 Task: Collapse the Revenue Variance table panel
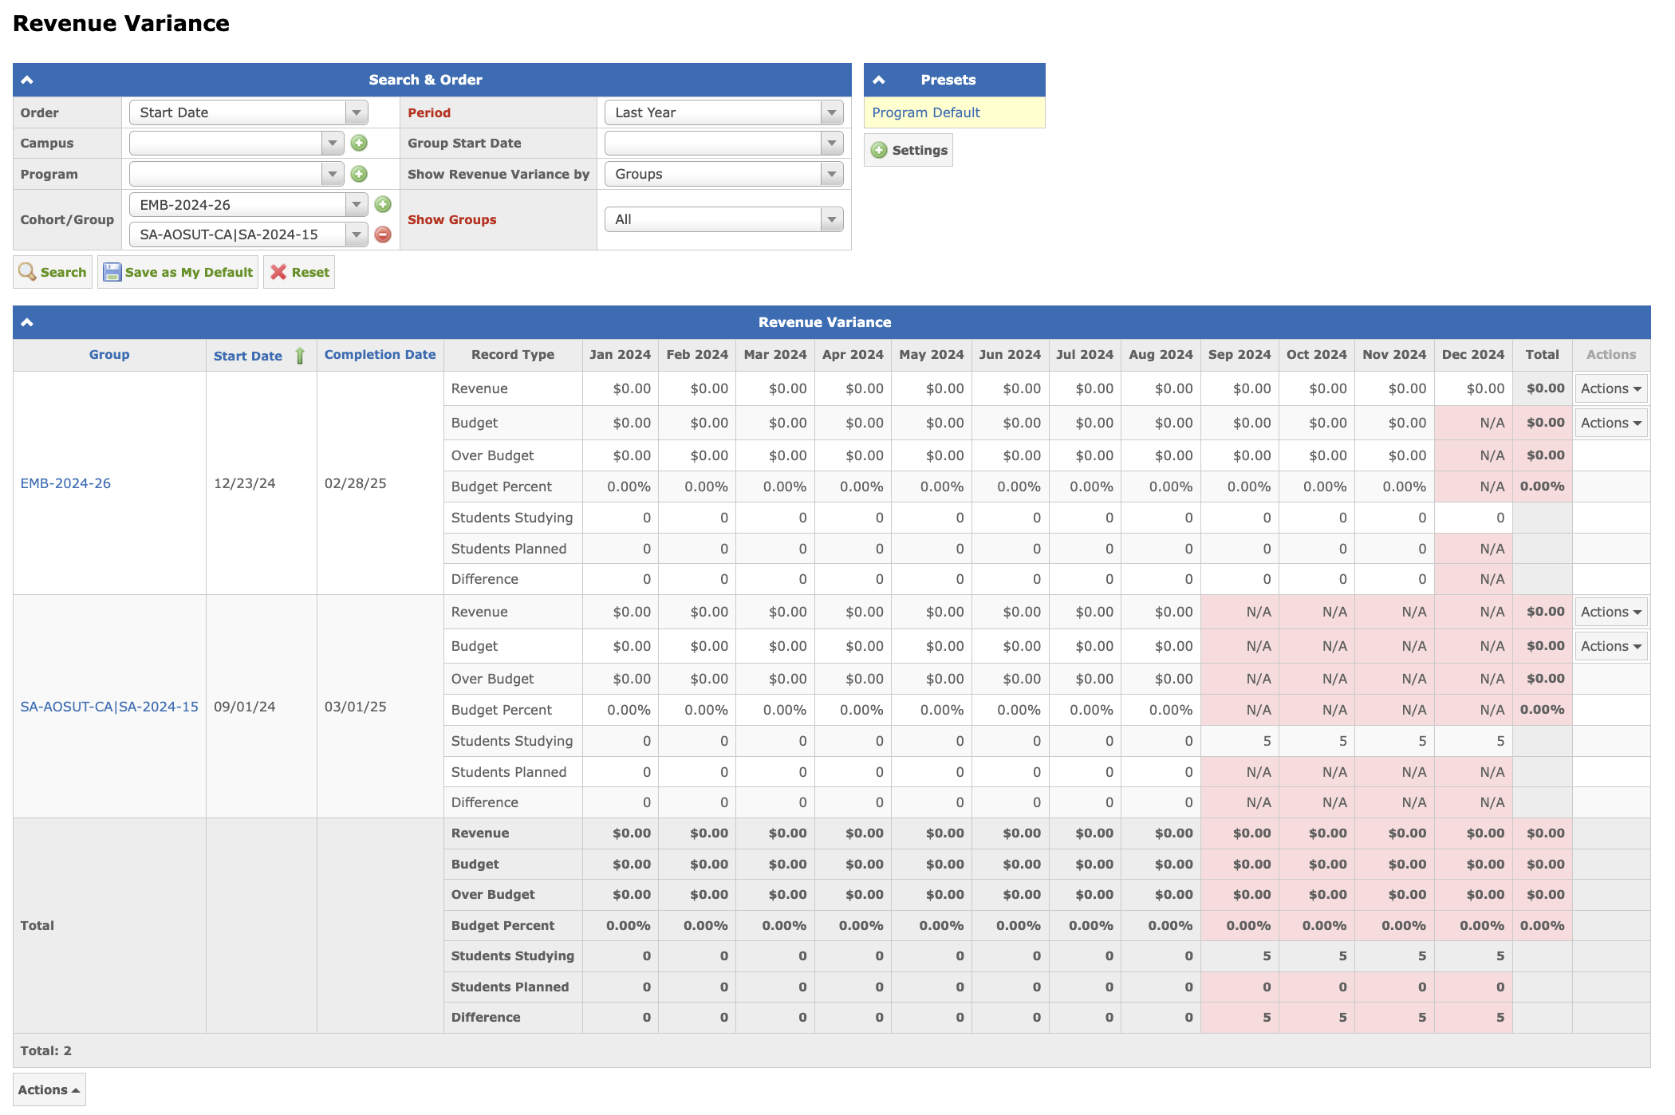point(27,322)
